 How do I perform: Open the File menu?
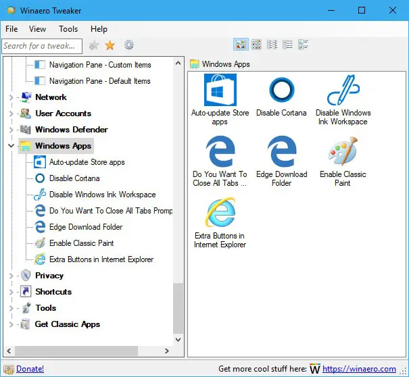[x=11, y=28]
